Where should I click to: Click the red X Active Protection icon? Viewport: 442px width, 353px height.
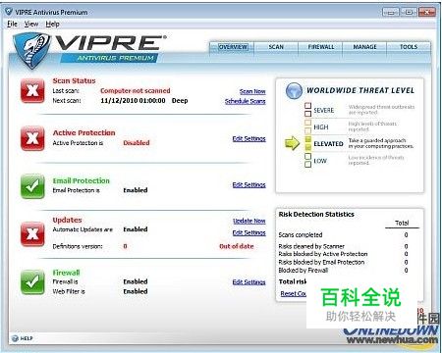point(32,138)
